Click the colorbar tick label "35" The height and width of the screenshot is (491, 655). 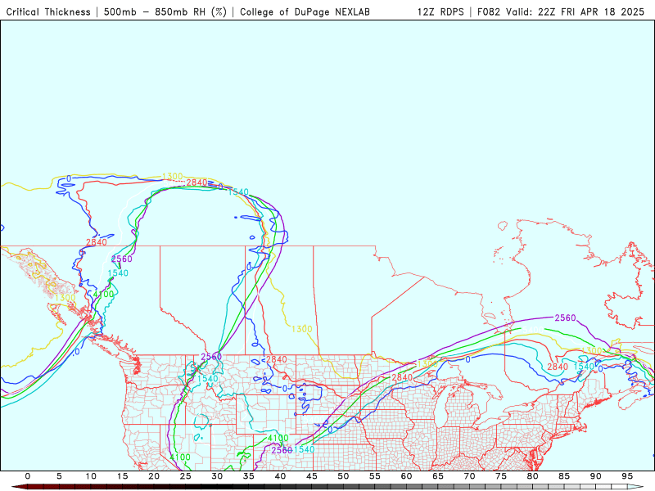point(249,476)
